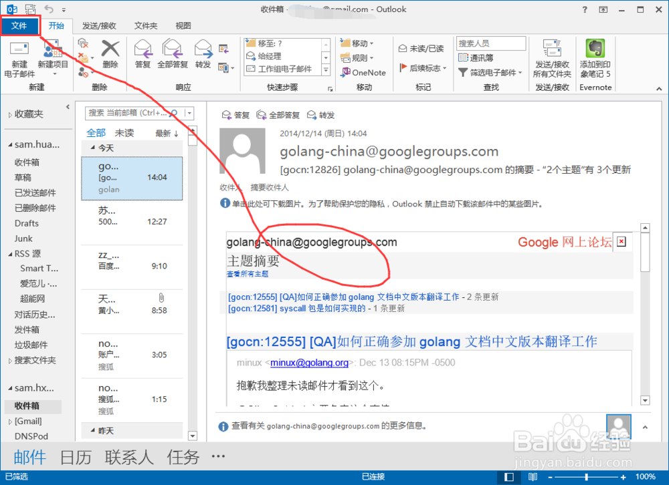Screen dimensions: 669x485
Task: Switch to 日历 calendar view
Action: (76, 458)
